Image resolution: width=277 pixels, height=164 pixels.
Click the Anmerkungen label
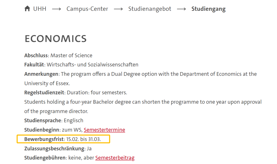(41, 74)
